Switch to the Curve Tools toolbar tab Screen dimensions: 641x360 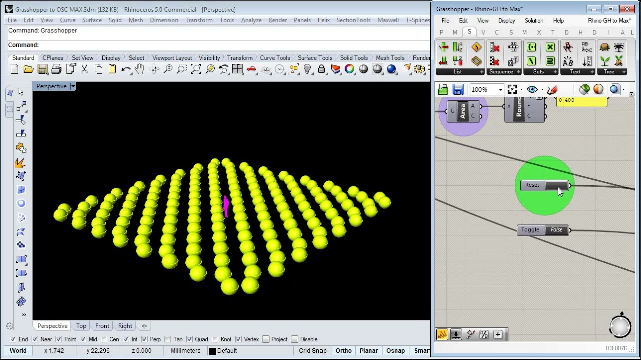(275, 58)
